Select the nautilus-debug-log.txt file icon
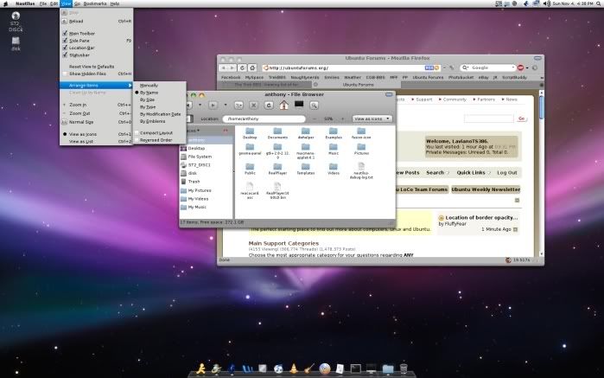The image size is (604, 378). point(361,167)
